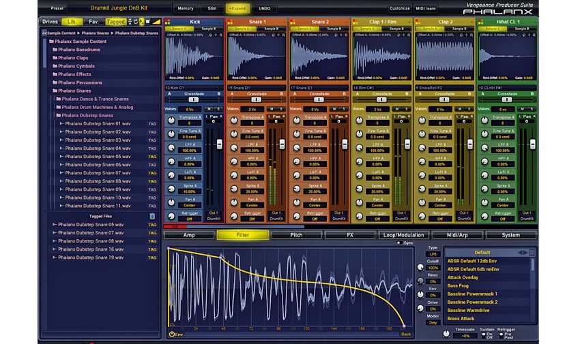The width and height of the screenshot is (580, 344).
Task: Open the filter Model Dirty dropdown
Action: pos(433,323)
